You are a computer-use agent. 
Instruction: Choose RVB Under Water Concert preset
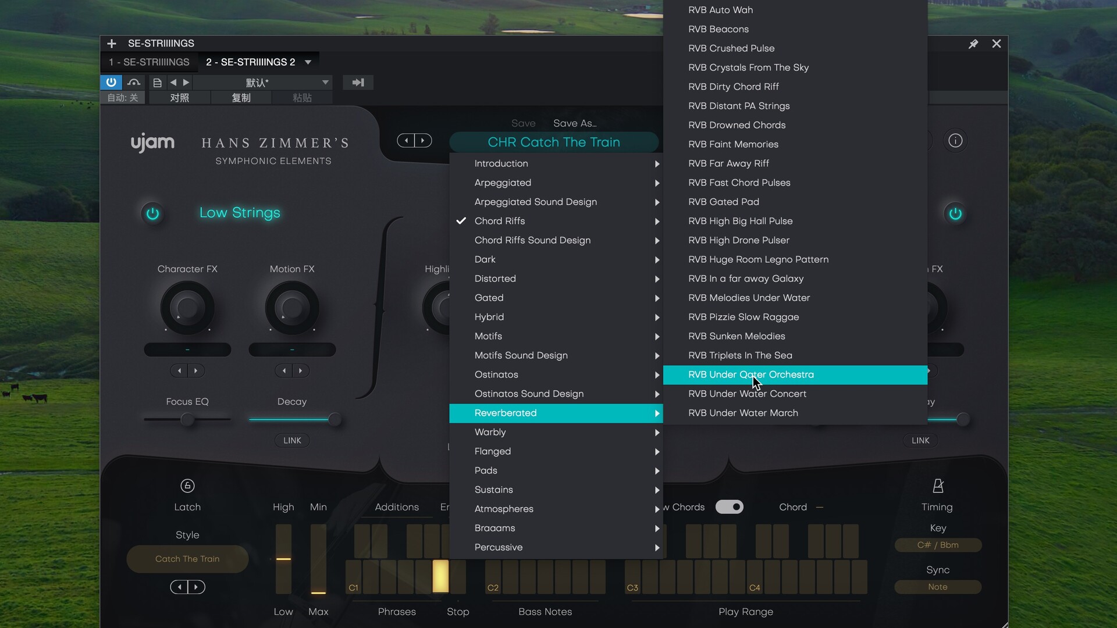click(795, 394)
